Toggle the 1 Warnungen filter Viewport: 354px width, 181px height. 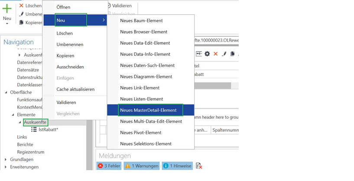141,166
